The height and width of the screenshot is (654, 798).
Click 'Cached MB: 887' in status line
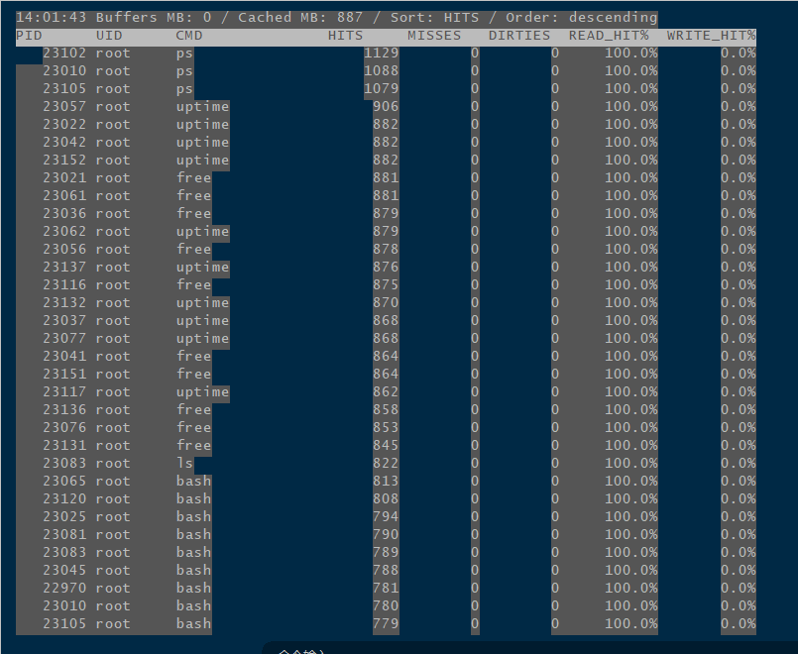point(300,17)
